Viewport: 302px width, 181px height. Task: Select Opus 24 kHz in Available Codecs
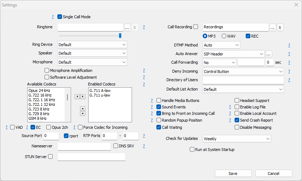coord(39,91)
